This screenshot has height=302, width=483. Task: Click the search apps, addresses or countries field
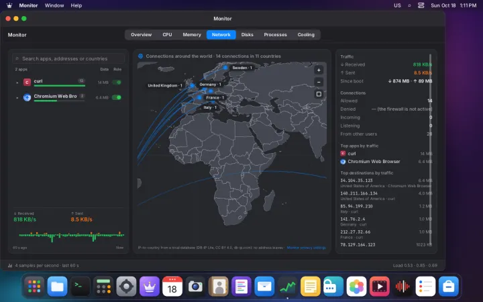pyautogui.click(x=68, y=58)
